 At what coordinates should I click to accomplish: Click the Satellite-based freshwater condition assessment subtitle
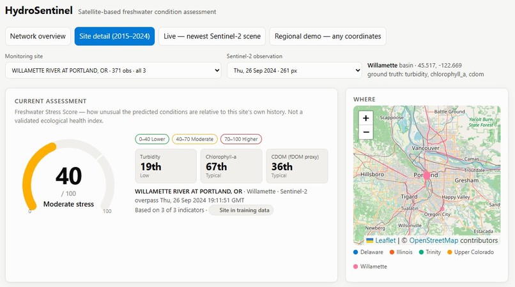pos(147,12)
